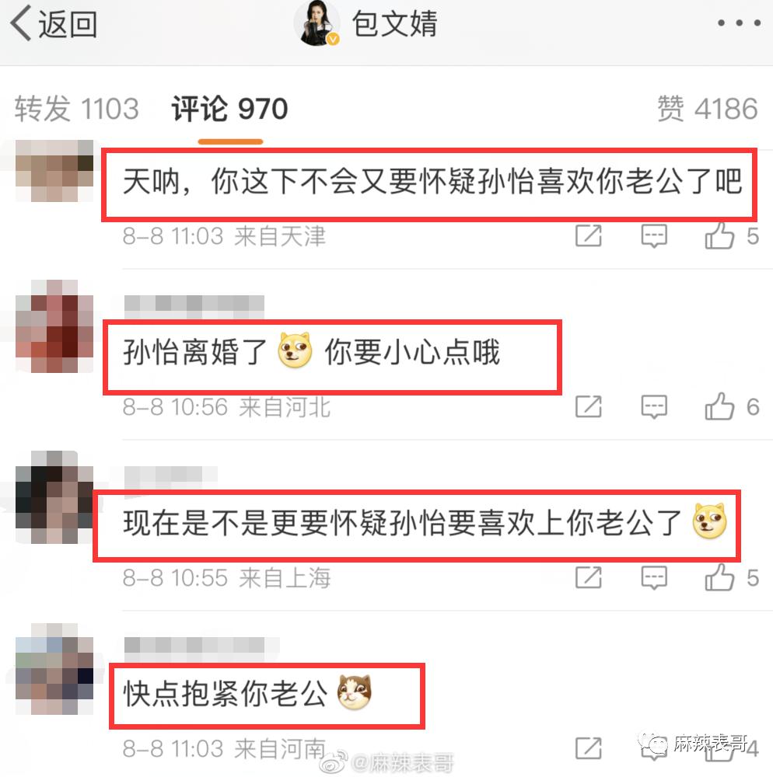Open 包文婧's profile avatar

tap(317, 23)
